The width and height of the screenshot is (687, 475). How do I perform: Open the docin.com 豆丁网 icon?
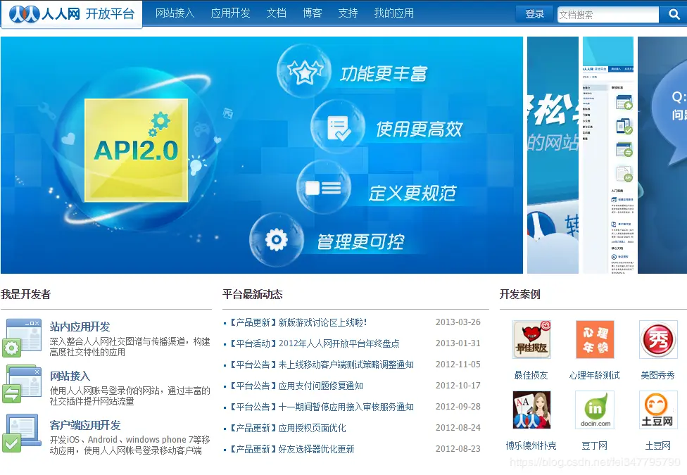coord(595,410)
